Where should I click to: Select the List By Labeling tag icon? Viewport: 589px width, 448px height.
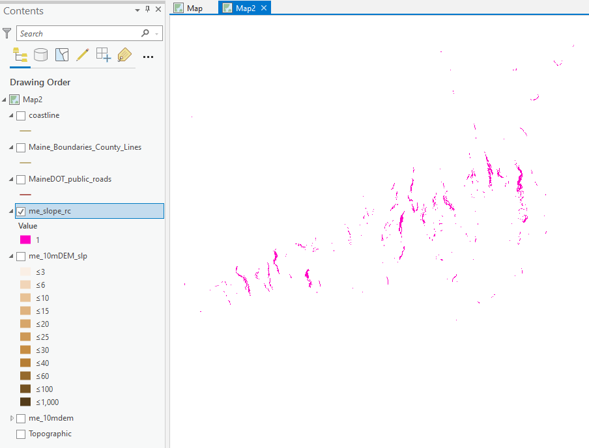pos(124,55)
